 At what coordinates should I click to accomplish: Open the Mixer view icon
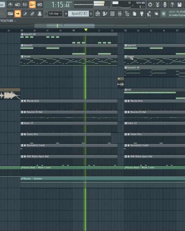pyautogui.click(x=120, y=14)
